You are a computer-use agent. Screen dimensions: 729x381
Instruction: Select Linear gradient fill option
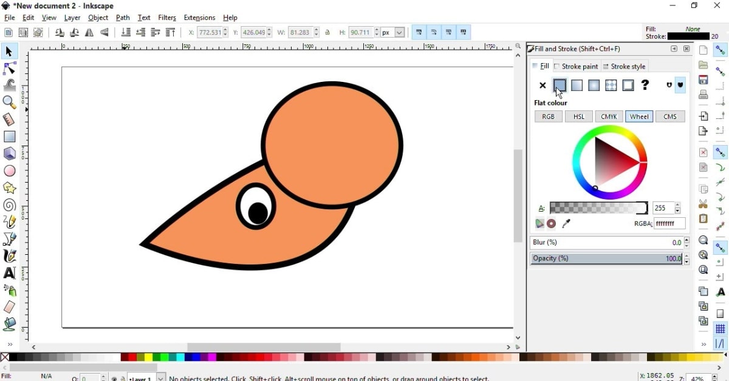pyautogui.click(x=577, y=86)
